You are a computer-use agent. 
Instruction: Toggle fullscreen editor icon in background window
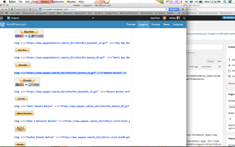(x=219, y=67)
